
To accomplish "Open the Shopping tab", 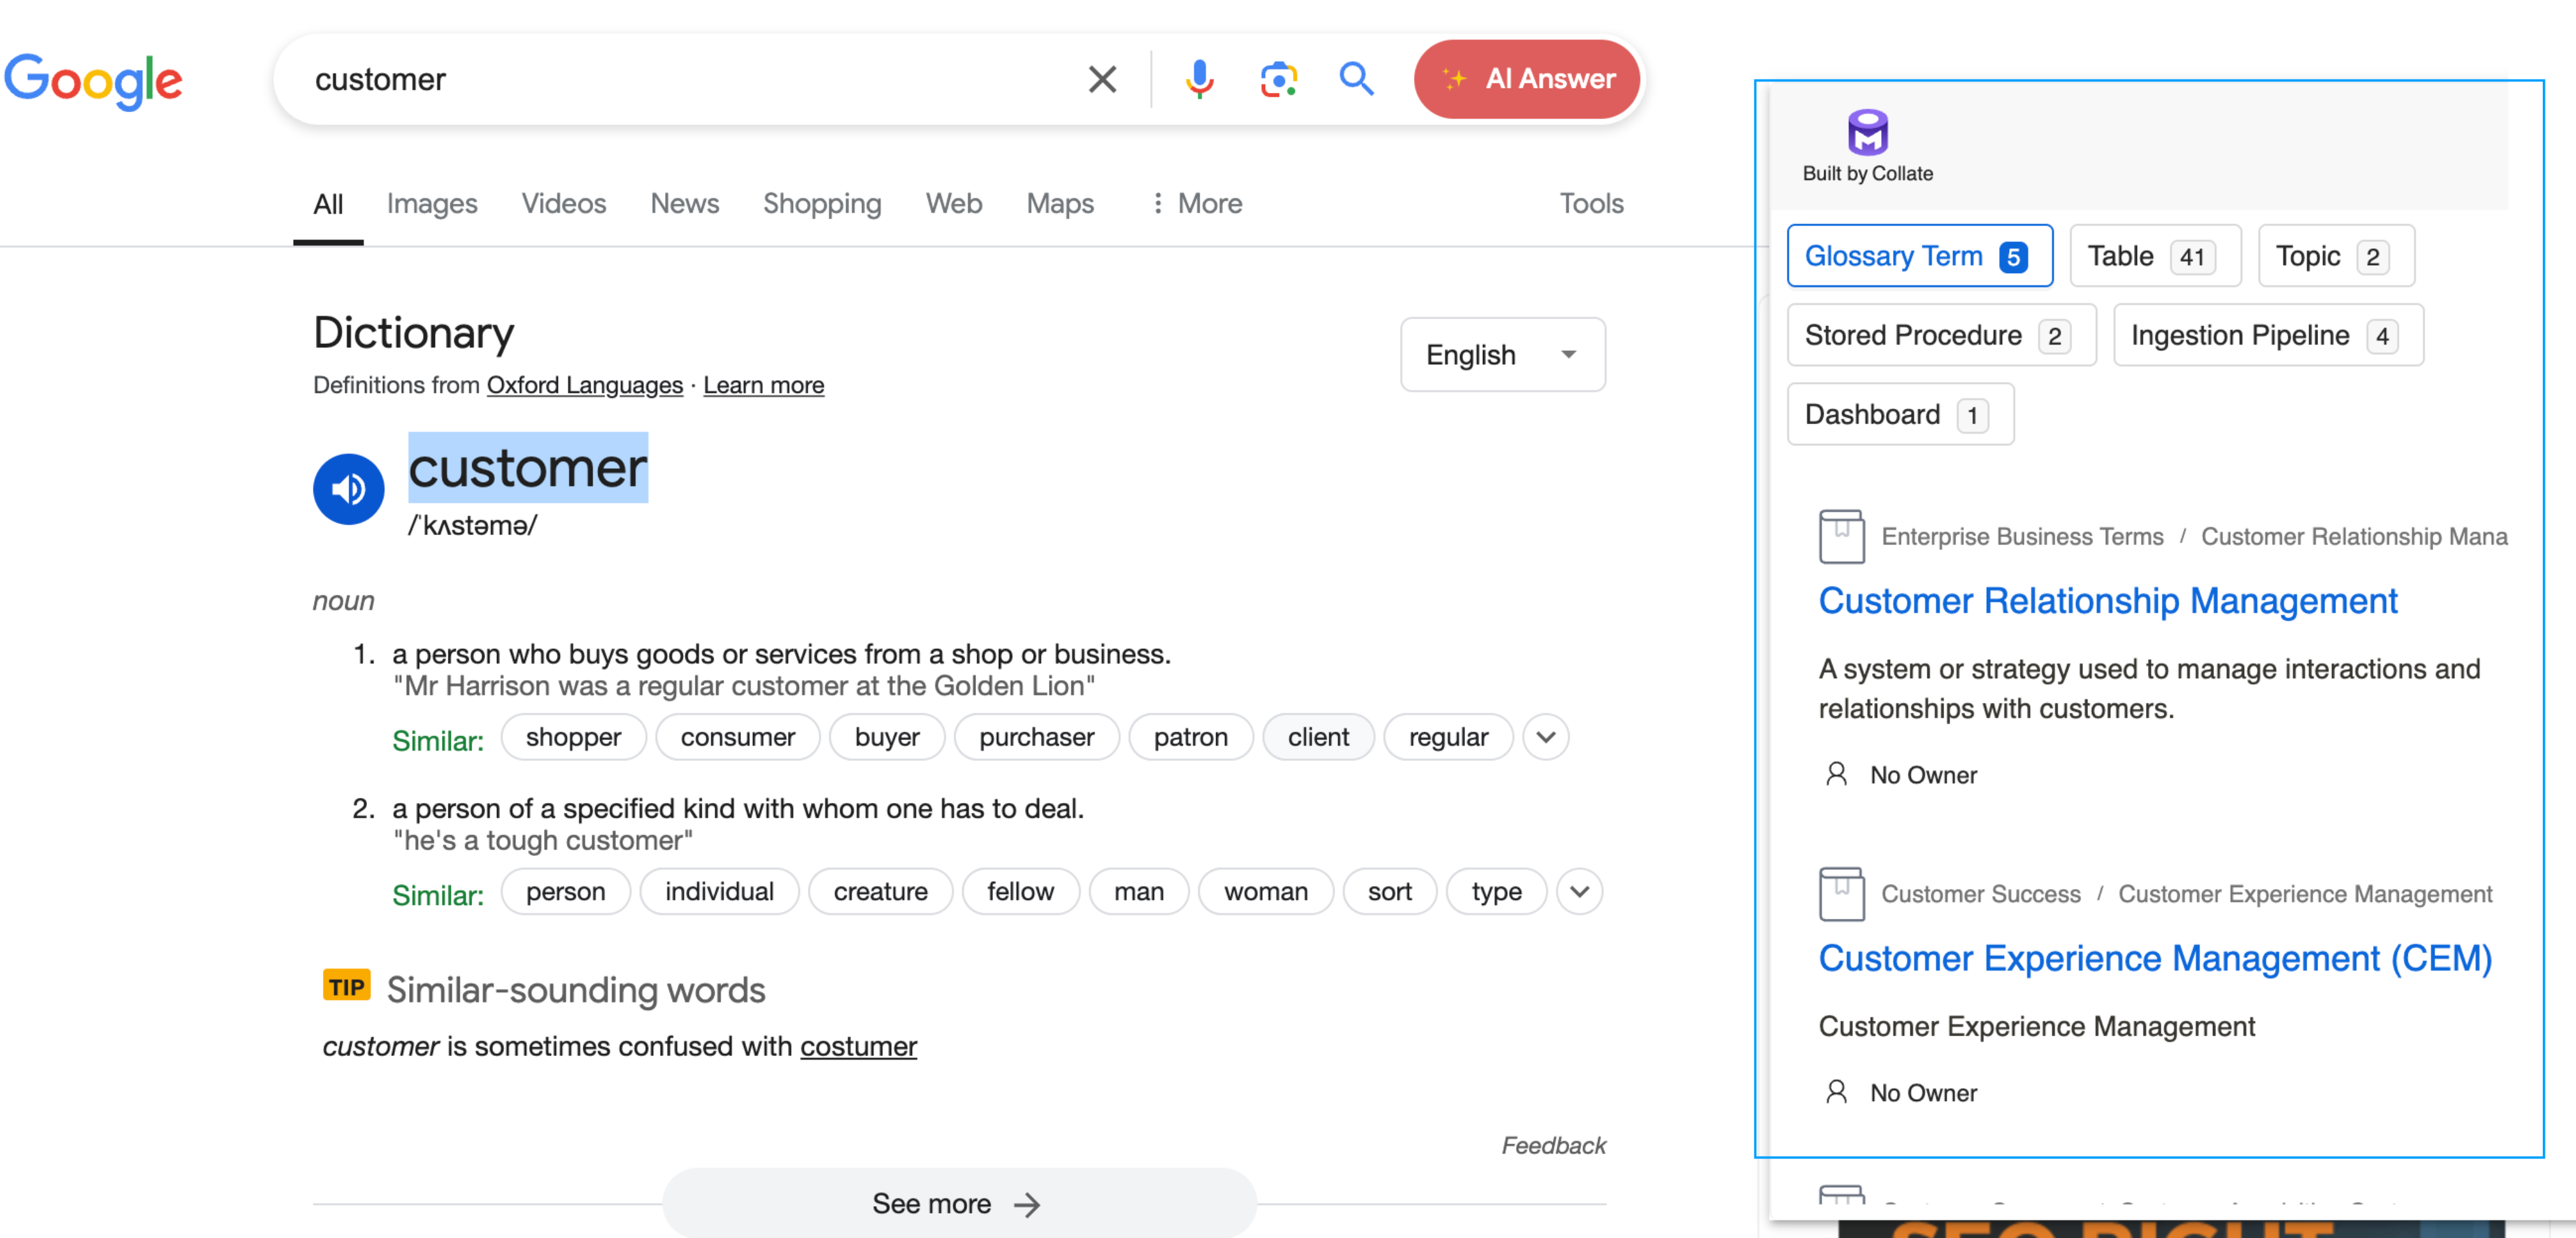I will (822, 204).
